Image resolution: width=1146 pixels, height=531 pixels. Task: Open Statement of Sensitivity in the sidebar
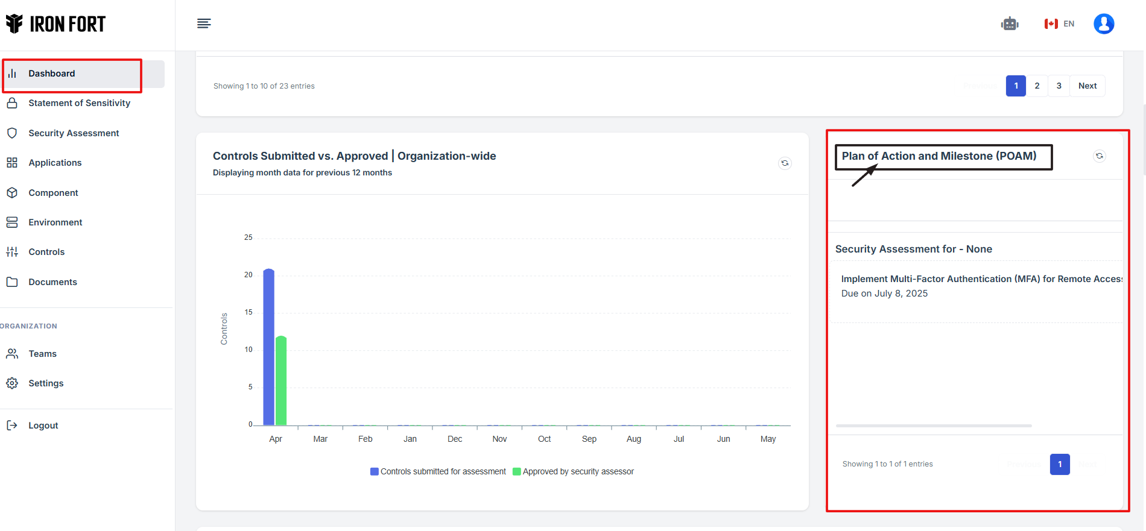click(79, 103)
